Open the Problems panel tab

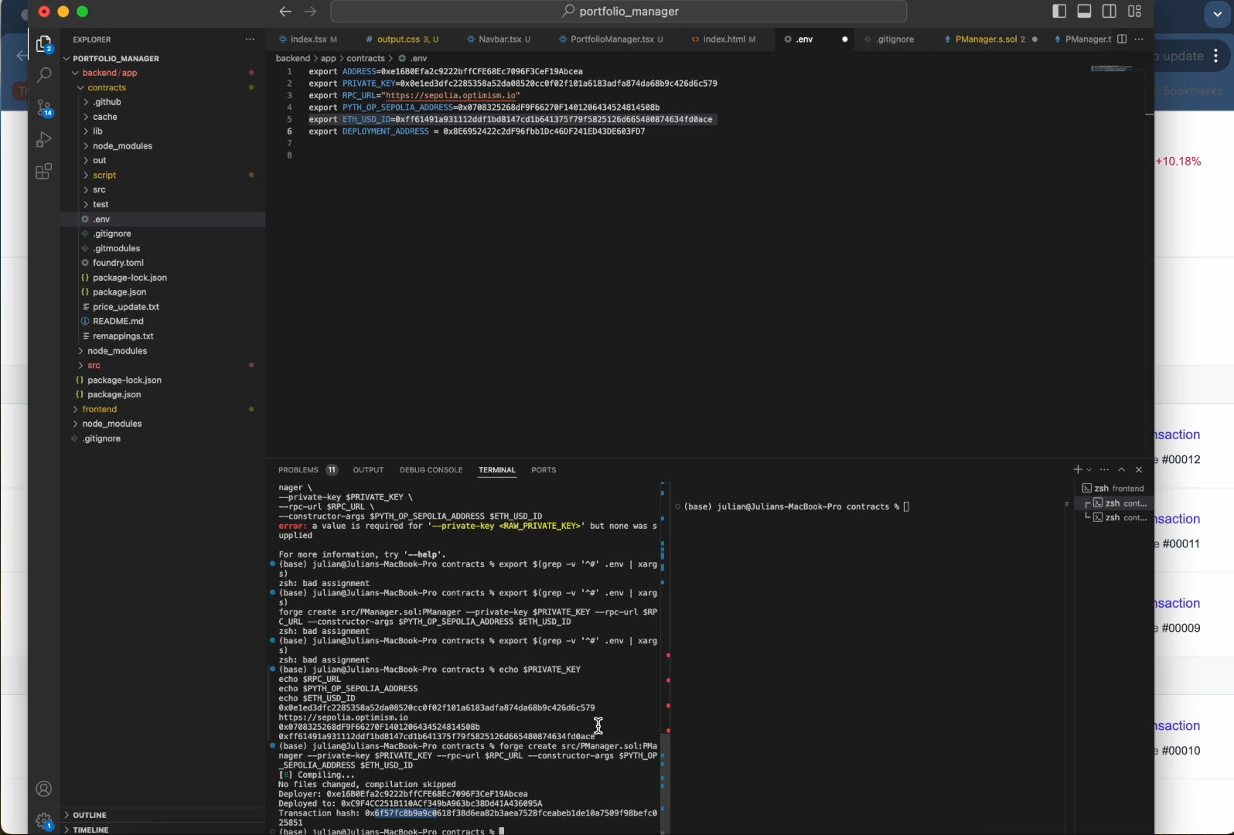(308, 469)
